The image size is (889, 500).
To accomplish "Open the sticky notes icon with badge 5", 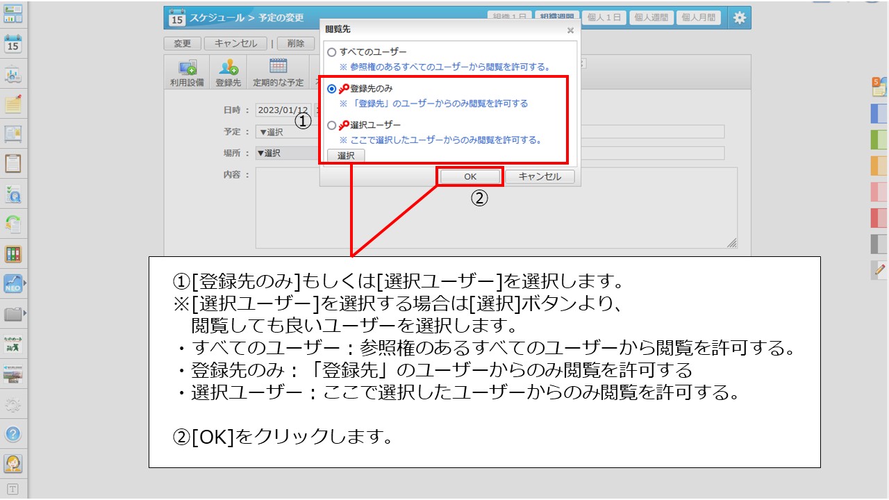I will click(879, 87).
